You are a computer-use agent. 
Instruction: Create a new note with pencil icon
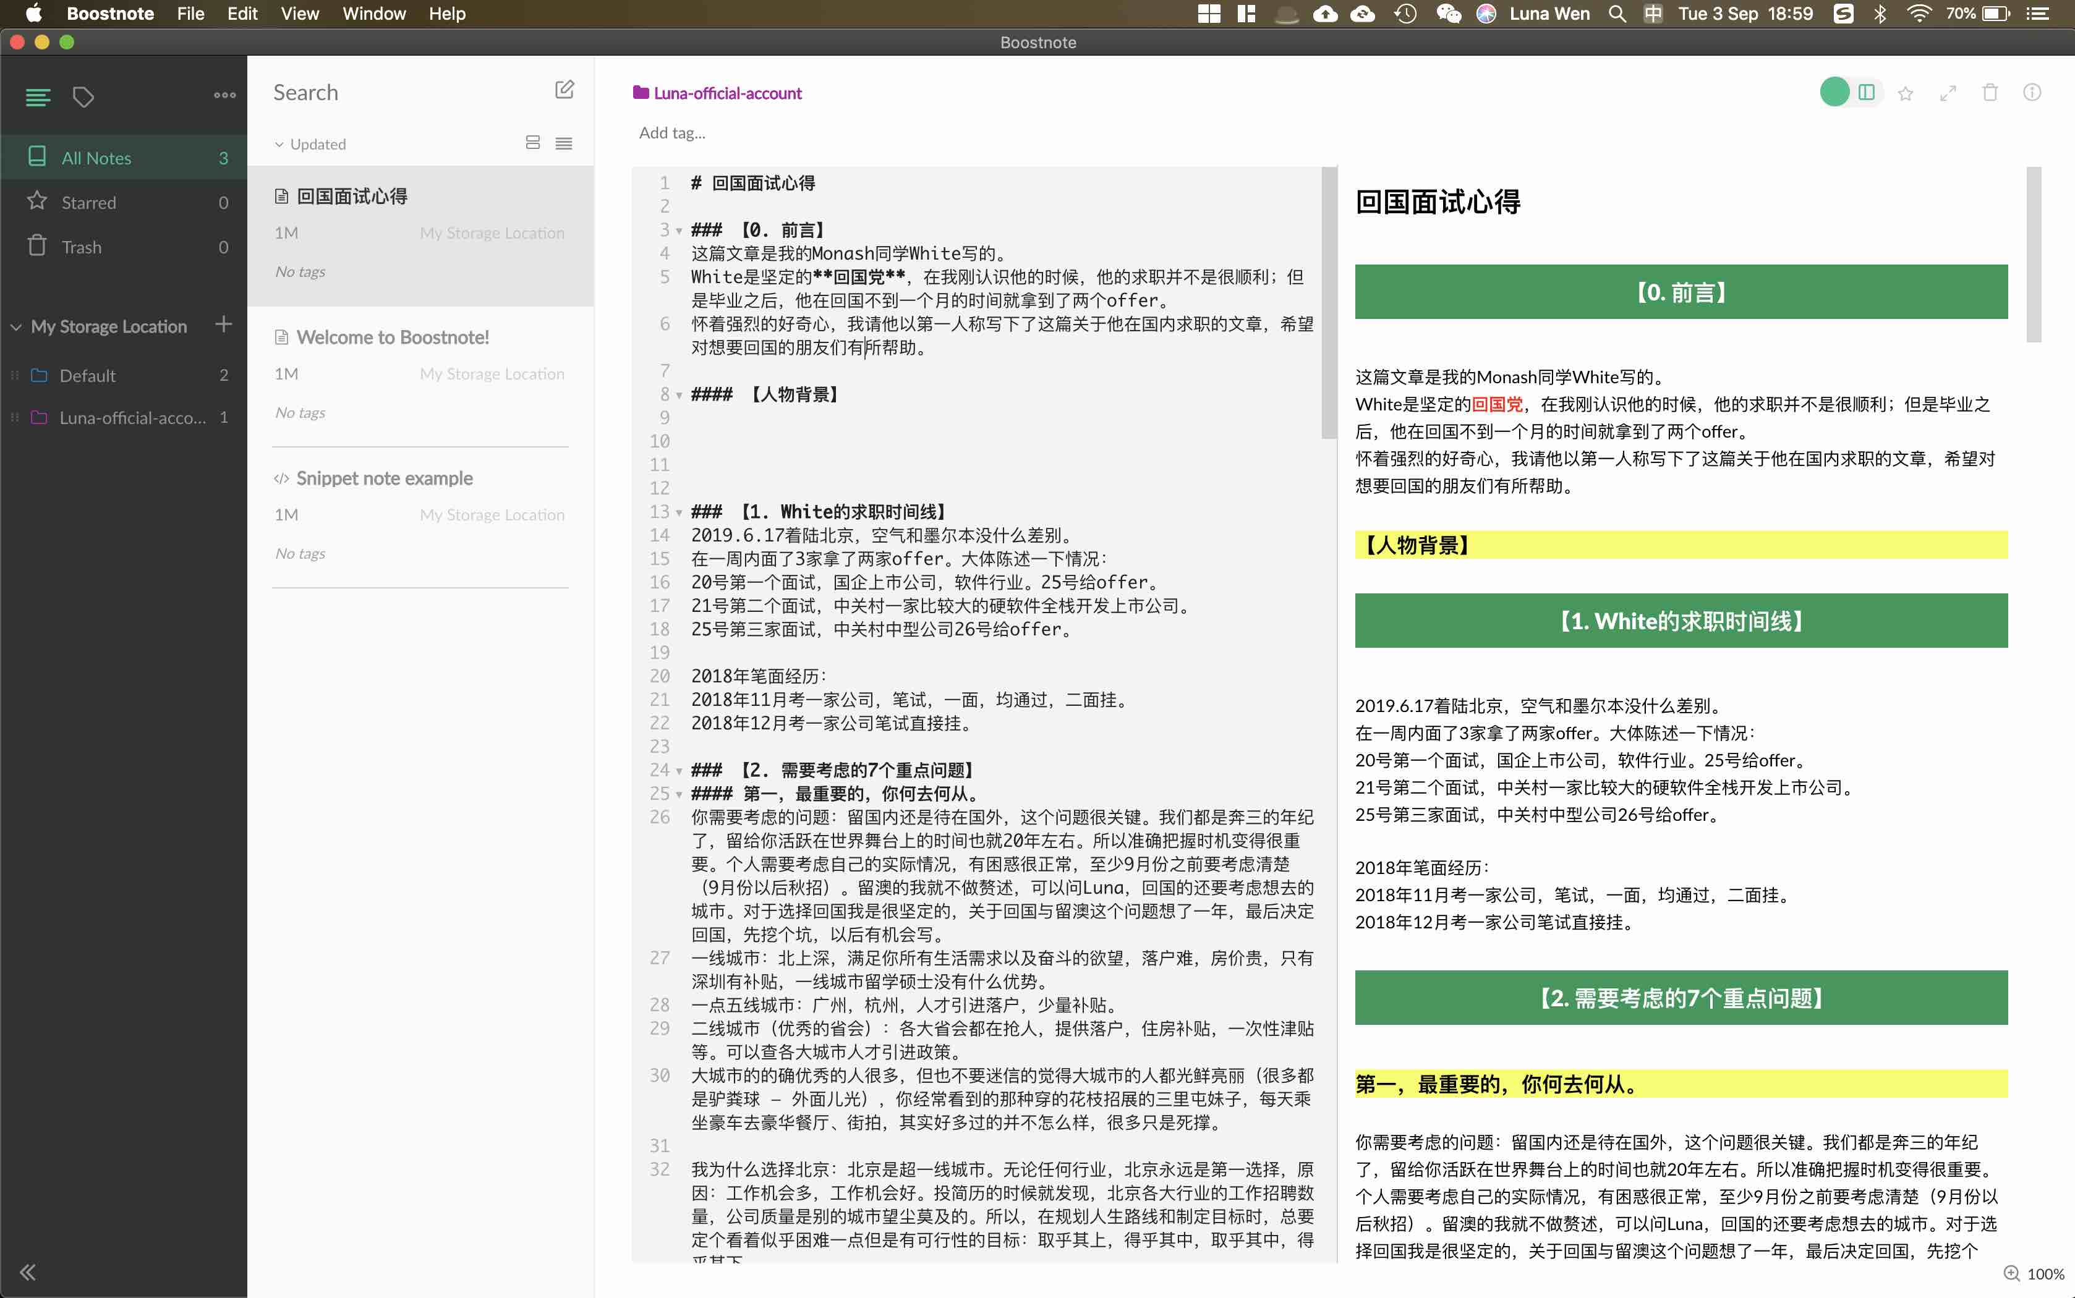(x=564, y=89)
